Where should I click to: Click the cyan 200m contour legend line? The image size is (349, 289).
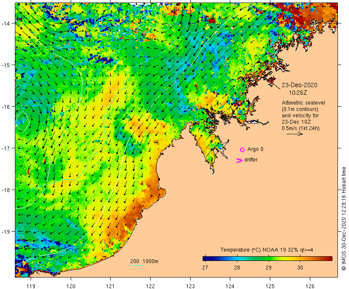[137, 266]
